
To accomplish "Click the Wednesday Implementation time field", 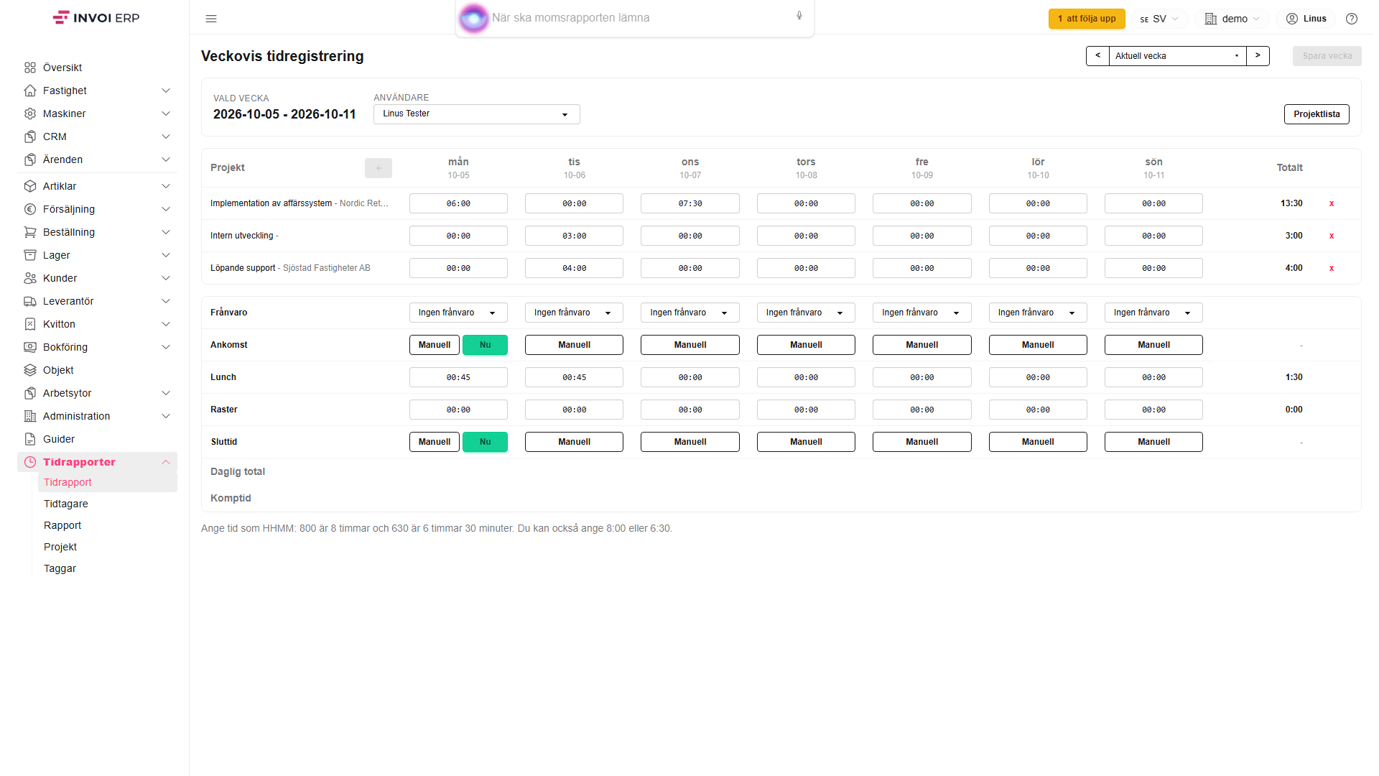I will [689, 203].
